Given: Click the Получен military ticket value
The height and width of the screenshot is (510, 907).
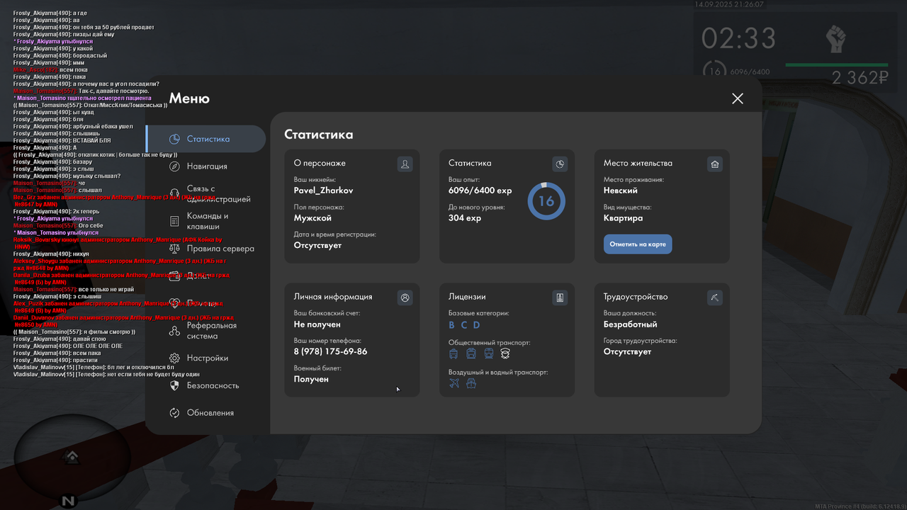Looking at the screenshot, I should pos(311,379).
